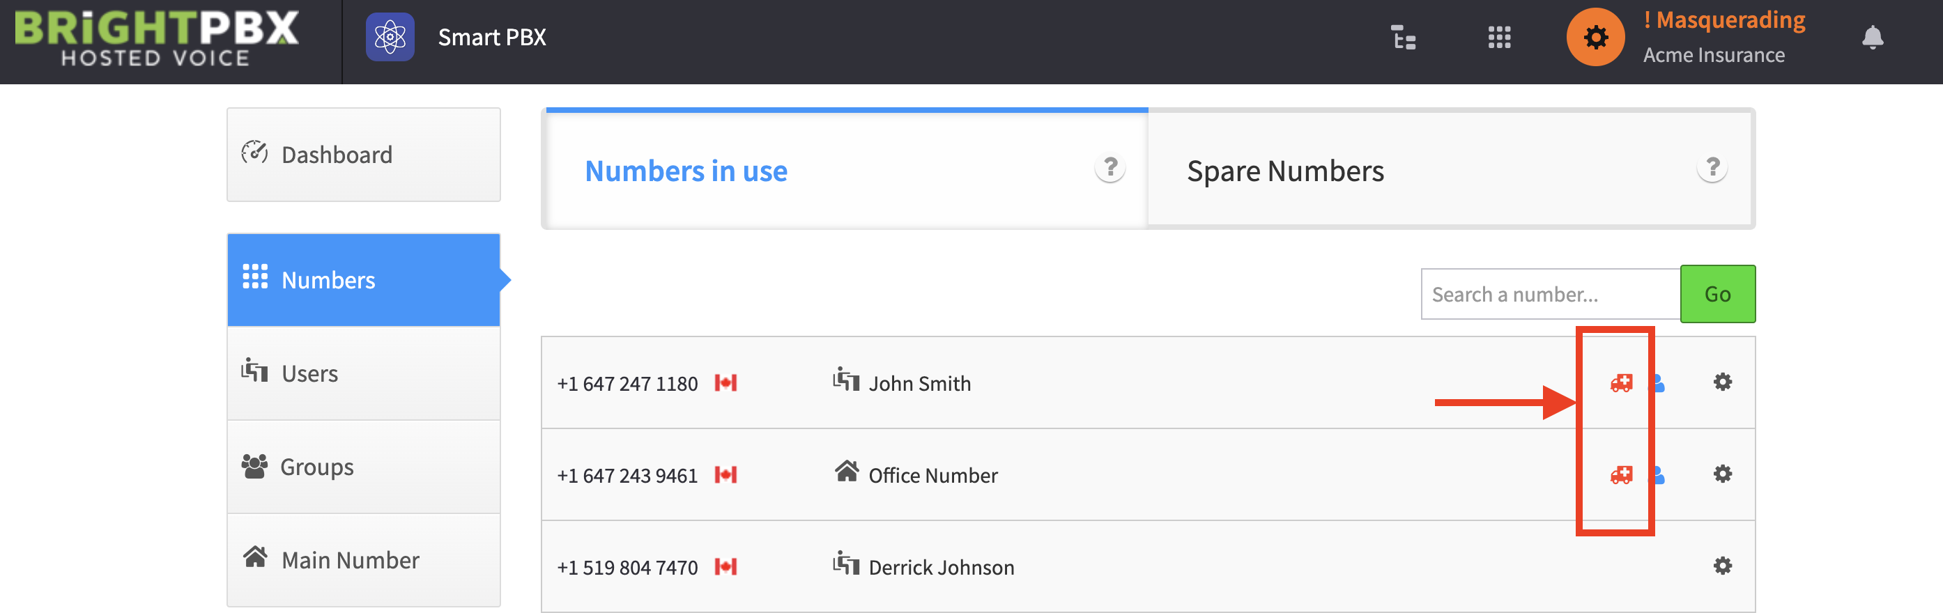
Task: Click E911 ambulance icon for John Smith
Action: tap(1621, 383)
